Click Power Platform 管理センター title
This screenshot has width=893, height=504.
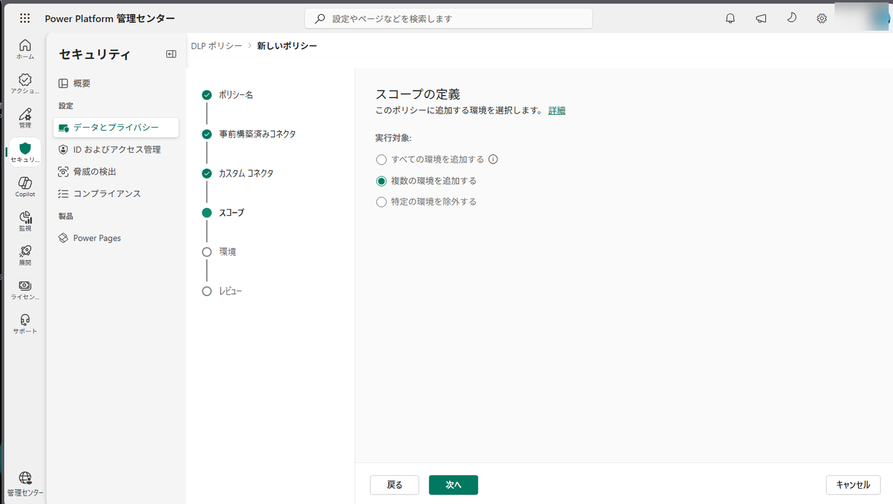click(x=110, y=19)
